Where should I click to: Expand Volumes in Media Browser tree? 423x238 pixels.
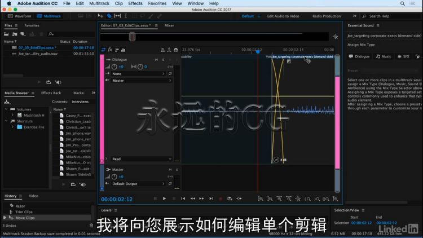[6, 109]
